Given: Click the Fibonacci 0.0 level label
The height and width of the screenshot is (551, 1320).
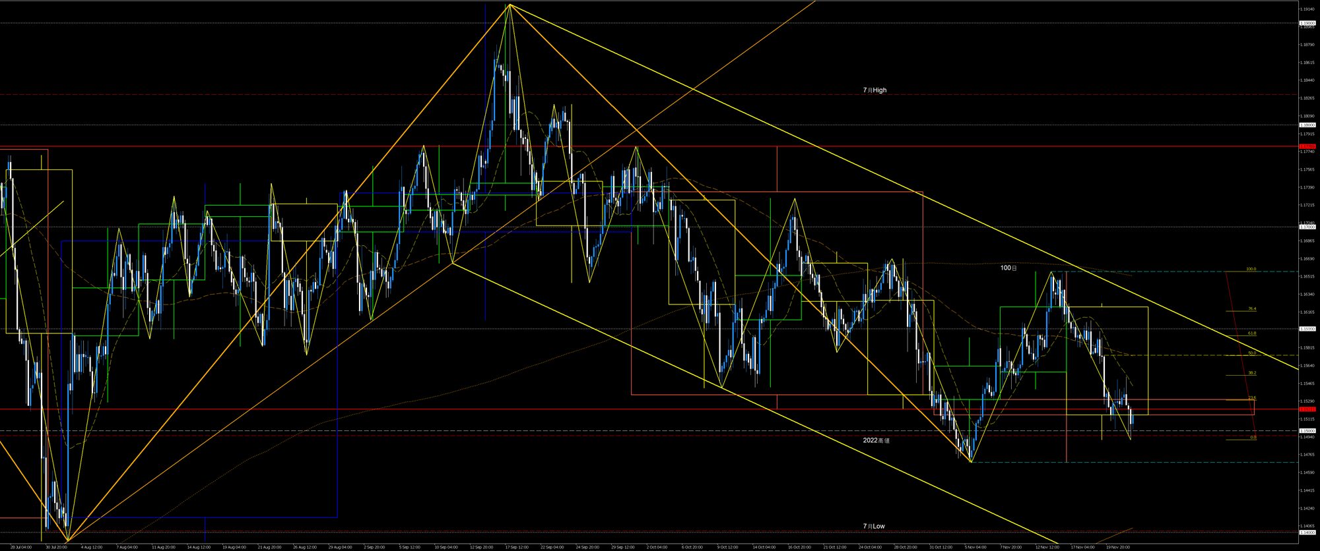Looking at the screenshot, I should 1253,437.
